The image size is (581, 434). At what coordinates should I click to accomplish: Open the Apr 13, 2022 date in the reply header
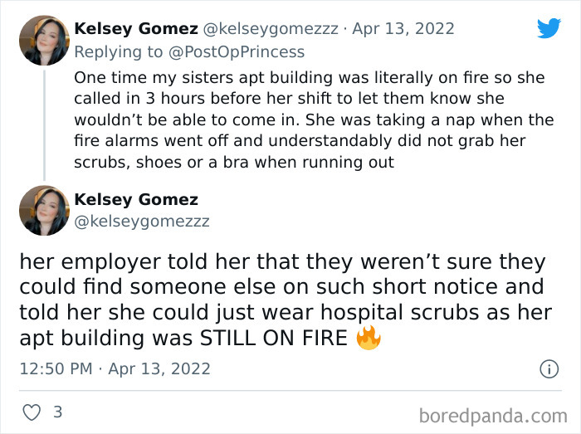pos(403,28)
